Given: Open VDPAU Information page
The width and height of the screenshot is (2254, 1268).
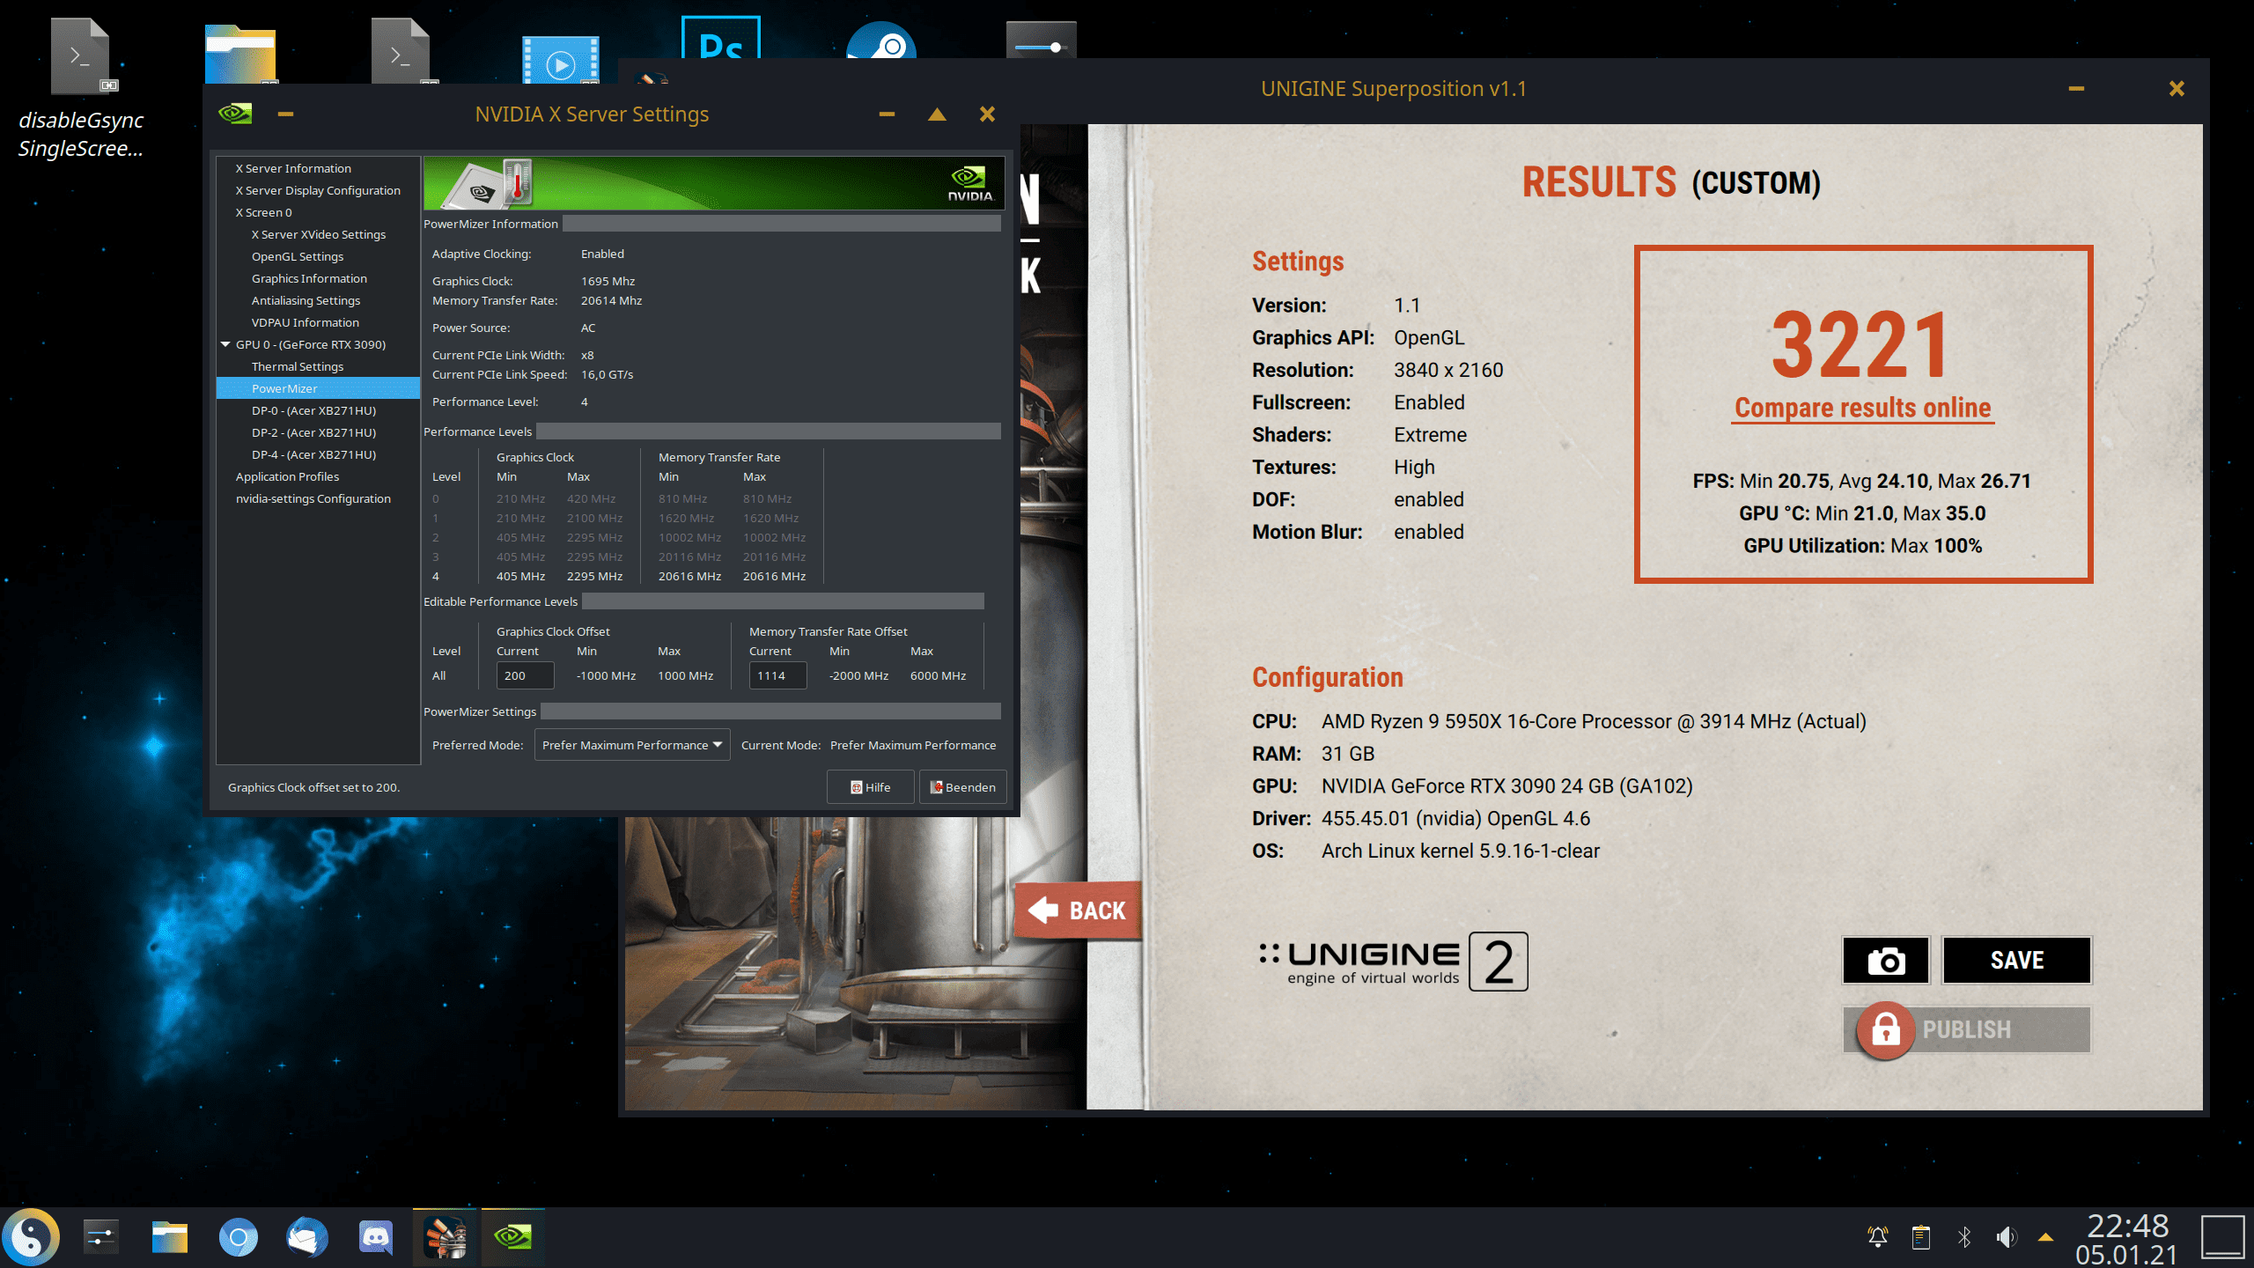Looking at the screenshot, I should pos(306,322).
